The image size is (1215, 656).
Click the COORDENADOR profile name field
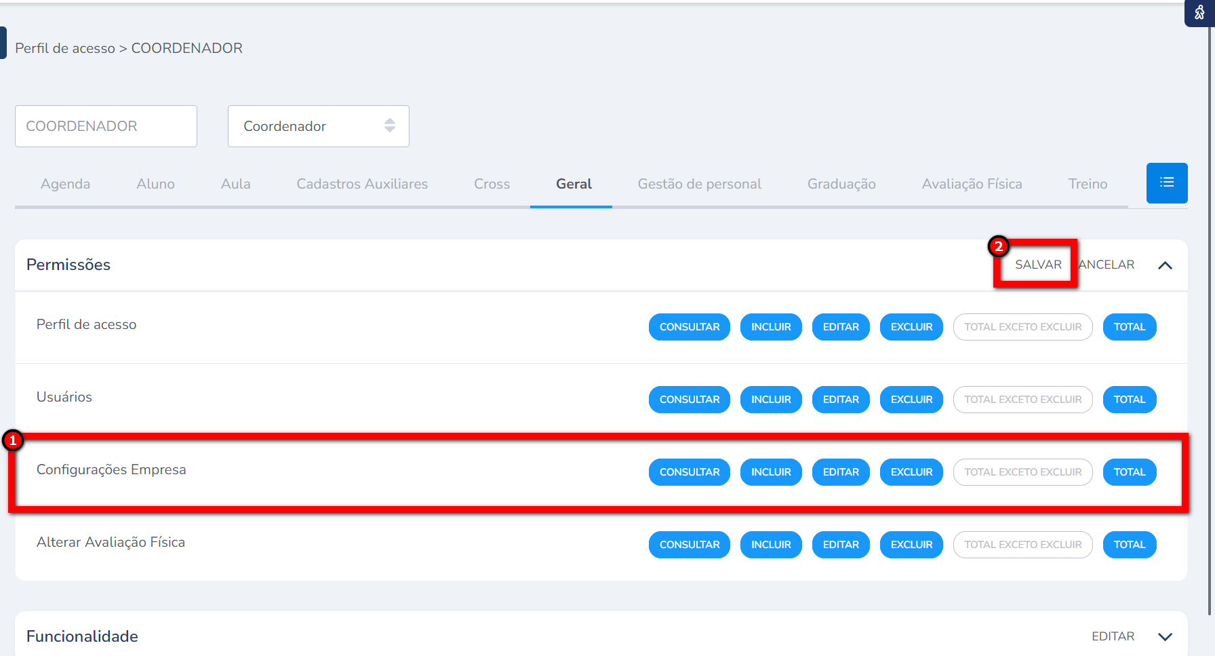(x=106, y=126)
